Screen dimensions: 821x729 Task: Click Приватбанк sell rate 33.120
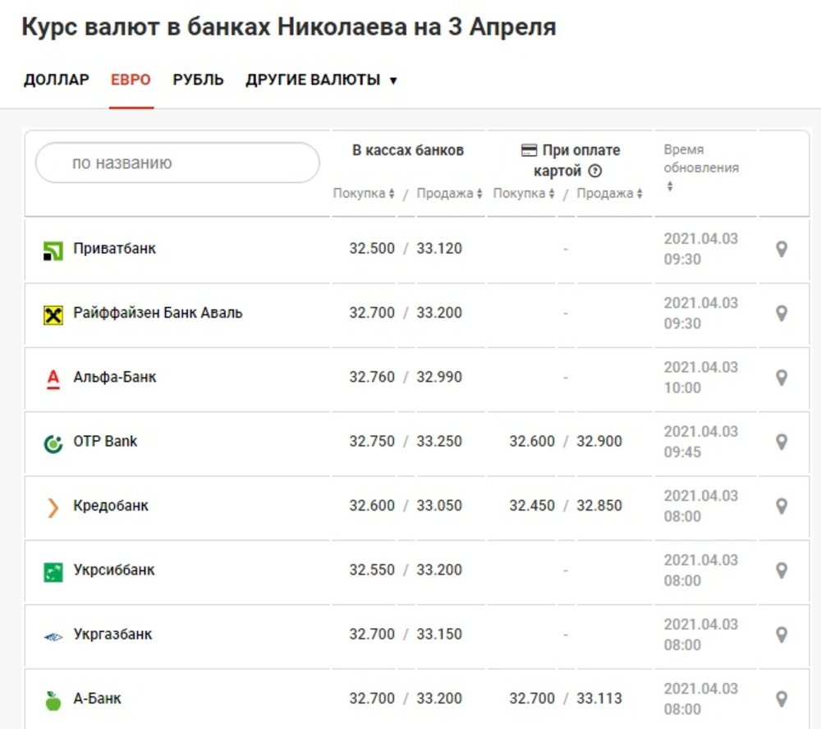coord(439,248)
